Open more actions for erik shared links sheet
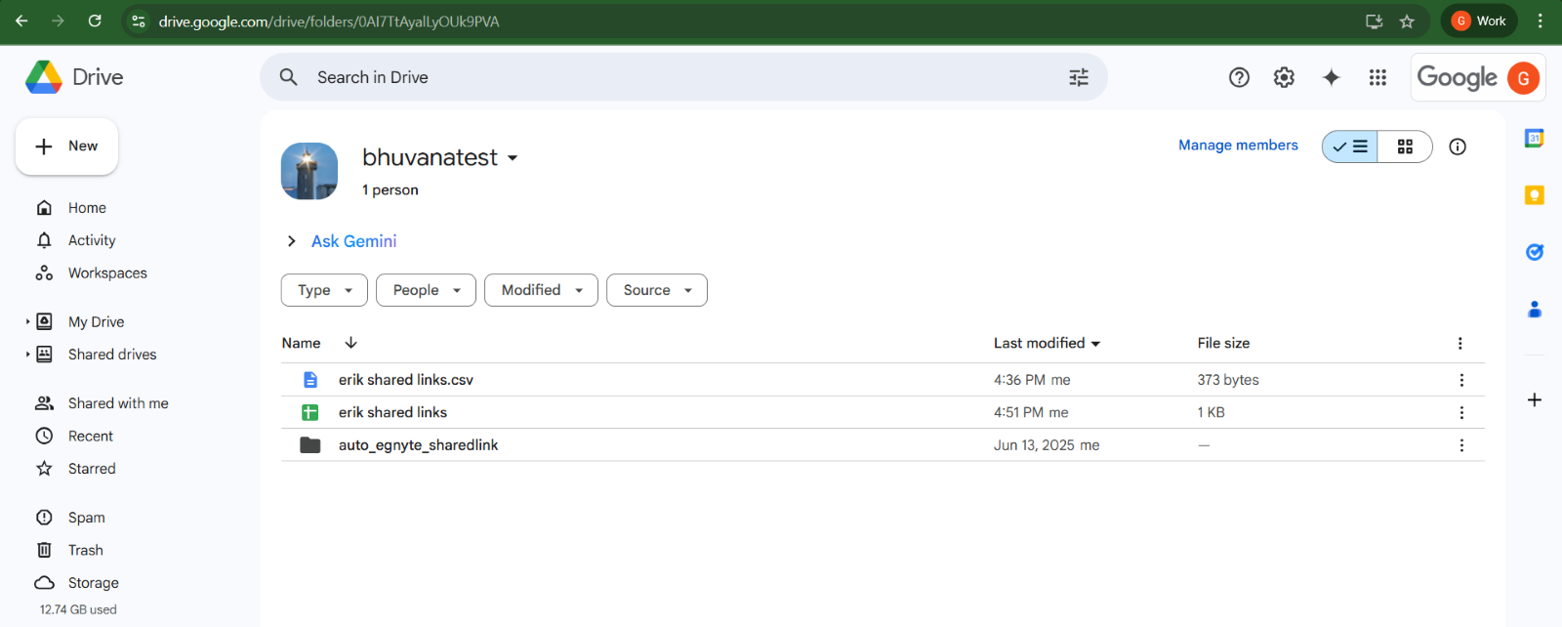Viewport: 1562px width, 627px height. click(1460, 412)
